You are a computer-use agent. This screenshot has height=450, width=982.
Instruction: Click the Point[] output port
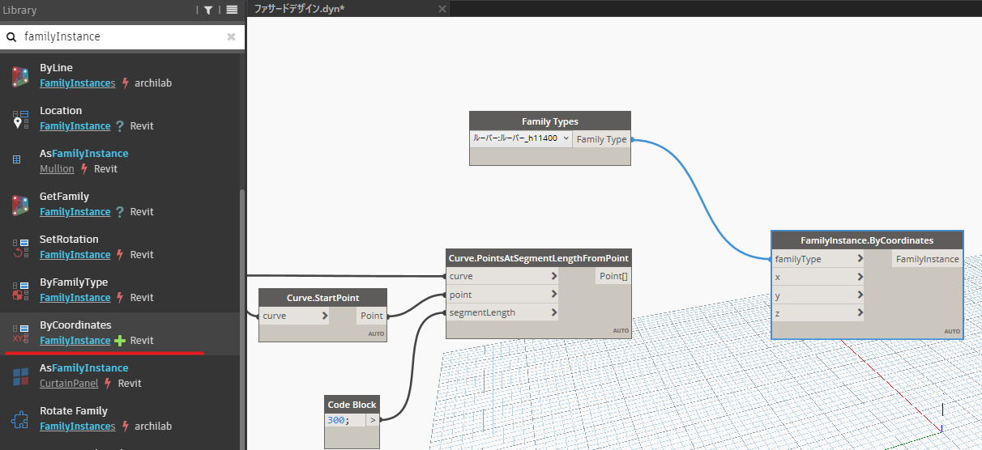[x=613, y=276]
